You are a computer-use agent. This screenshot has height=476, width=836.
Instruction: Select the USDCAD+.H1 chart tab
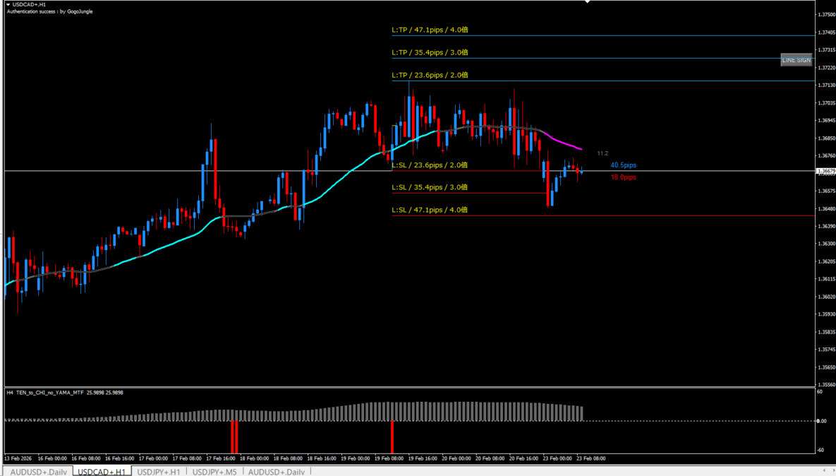102,471
